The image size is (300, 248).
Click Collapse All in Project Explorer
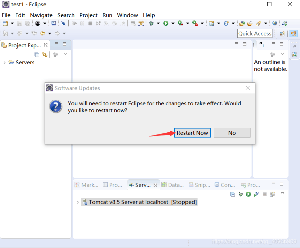pos(37,55)
